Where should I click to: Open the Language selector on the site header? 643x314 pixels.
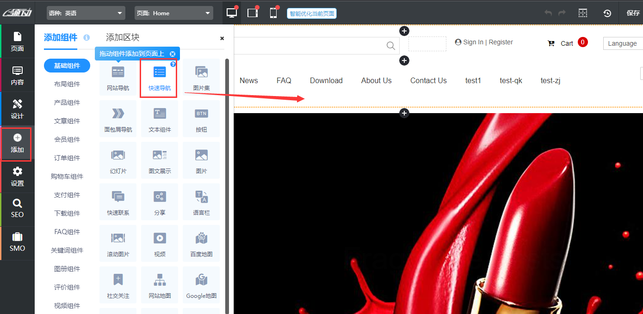click(x=623, y=43)
